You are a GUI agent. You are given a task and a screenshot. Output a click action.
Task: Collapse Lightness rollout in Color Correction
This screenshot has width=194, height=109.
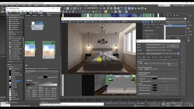click(x=29, y=80)
